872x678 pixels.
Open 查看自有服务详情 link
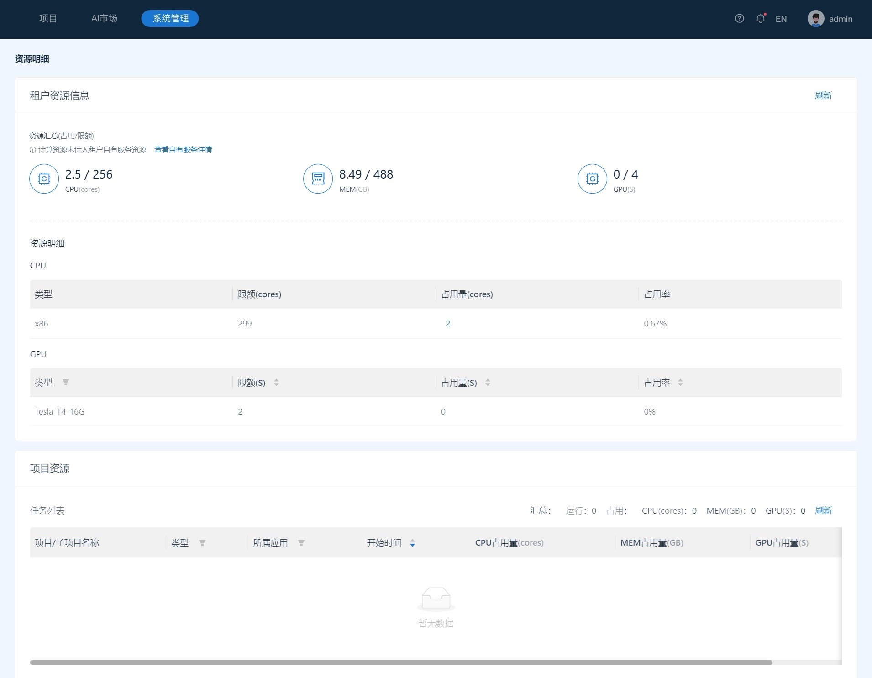pyautogui.click(x=183, y=150)
